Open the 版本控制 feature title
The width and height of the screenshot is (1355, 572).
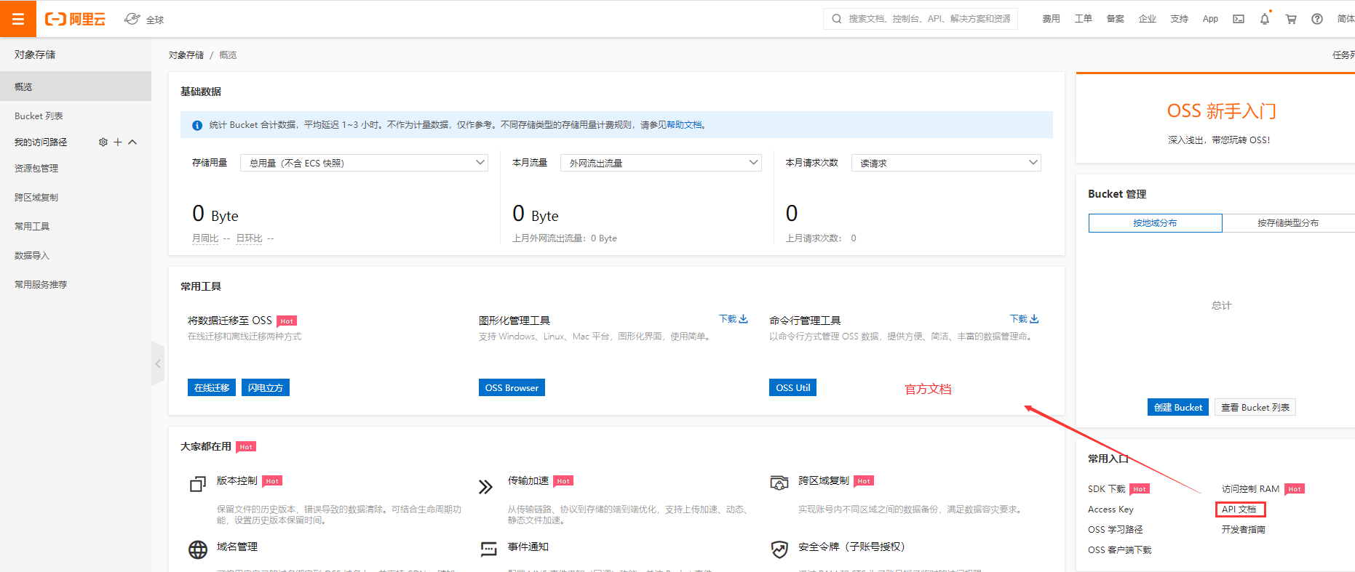[237, 480]
